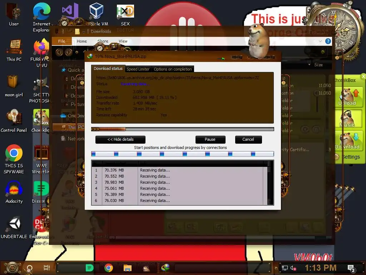The image size is (366, 275).
Task: Open the notifications action center
Action: (351, 269)
